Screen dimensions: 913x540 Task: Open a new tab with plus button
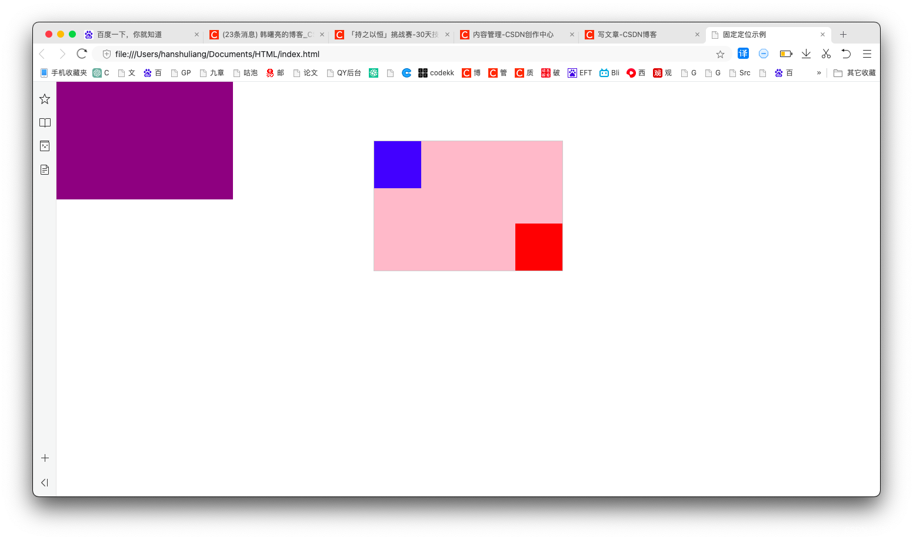point(843,34)
